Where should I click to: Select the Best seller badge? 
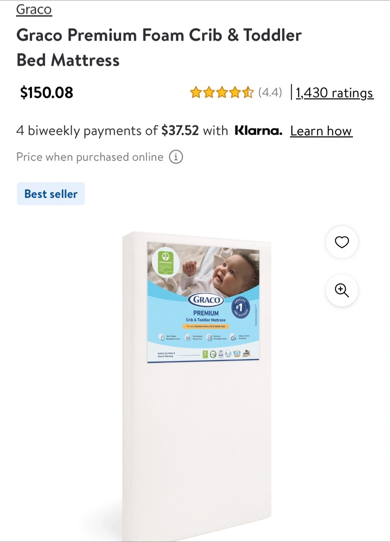click(x=51, y=194)
